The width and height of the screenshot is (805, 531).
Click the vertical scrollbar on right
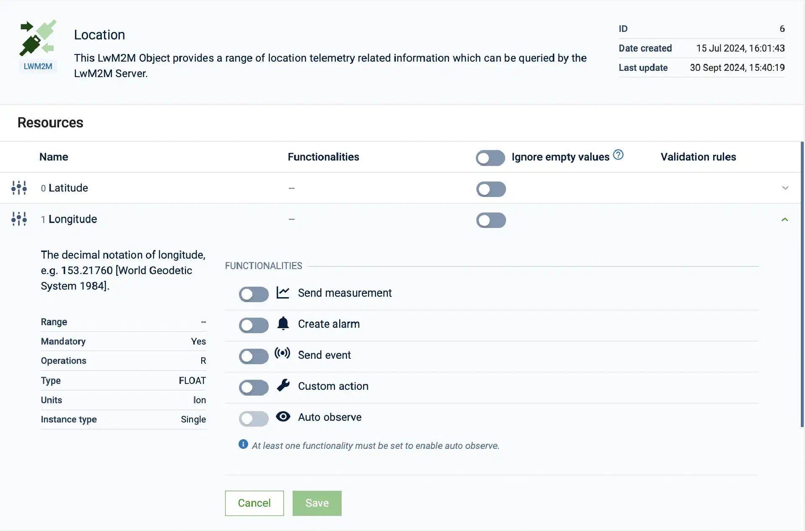[802, 285]
